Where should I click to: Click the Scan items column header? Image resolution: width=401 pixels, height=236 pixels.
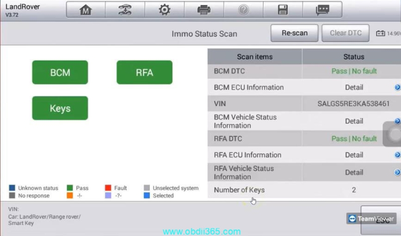coord(255,56)
